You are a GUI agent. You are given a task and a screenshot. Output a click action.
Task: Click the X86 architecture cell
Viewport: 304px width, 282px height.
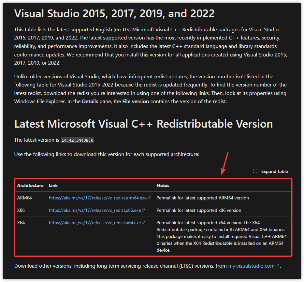point(21,210)
